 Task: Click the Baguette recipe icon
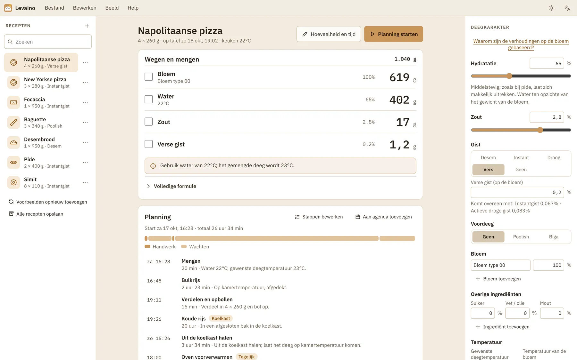coord(13,123)
